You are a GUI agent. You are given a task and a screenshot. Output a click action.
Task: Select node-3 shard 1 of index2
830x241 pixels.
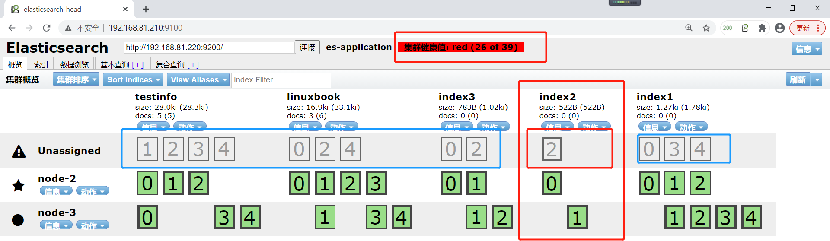tap(578, 217)
